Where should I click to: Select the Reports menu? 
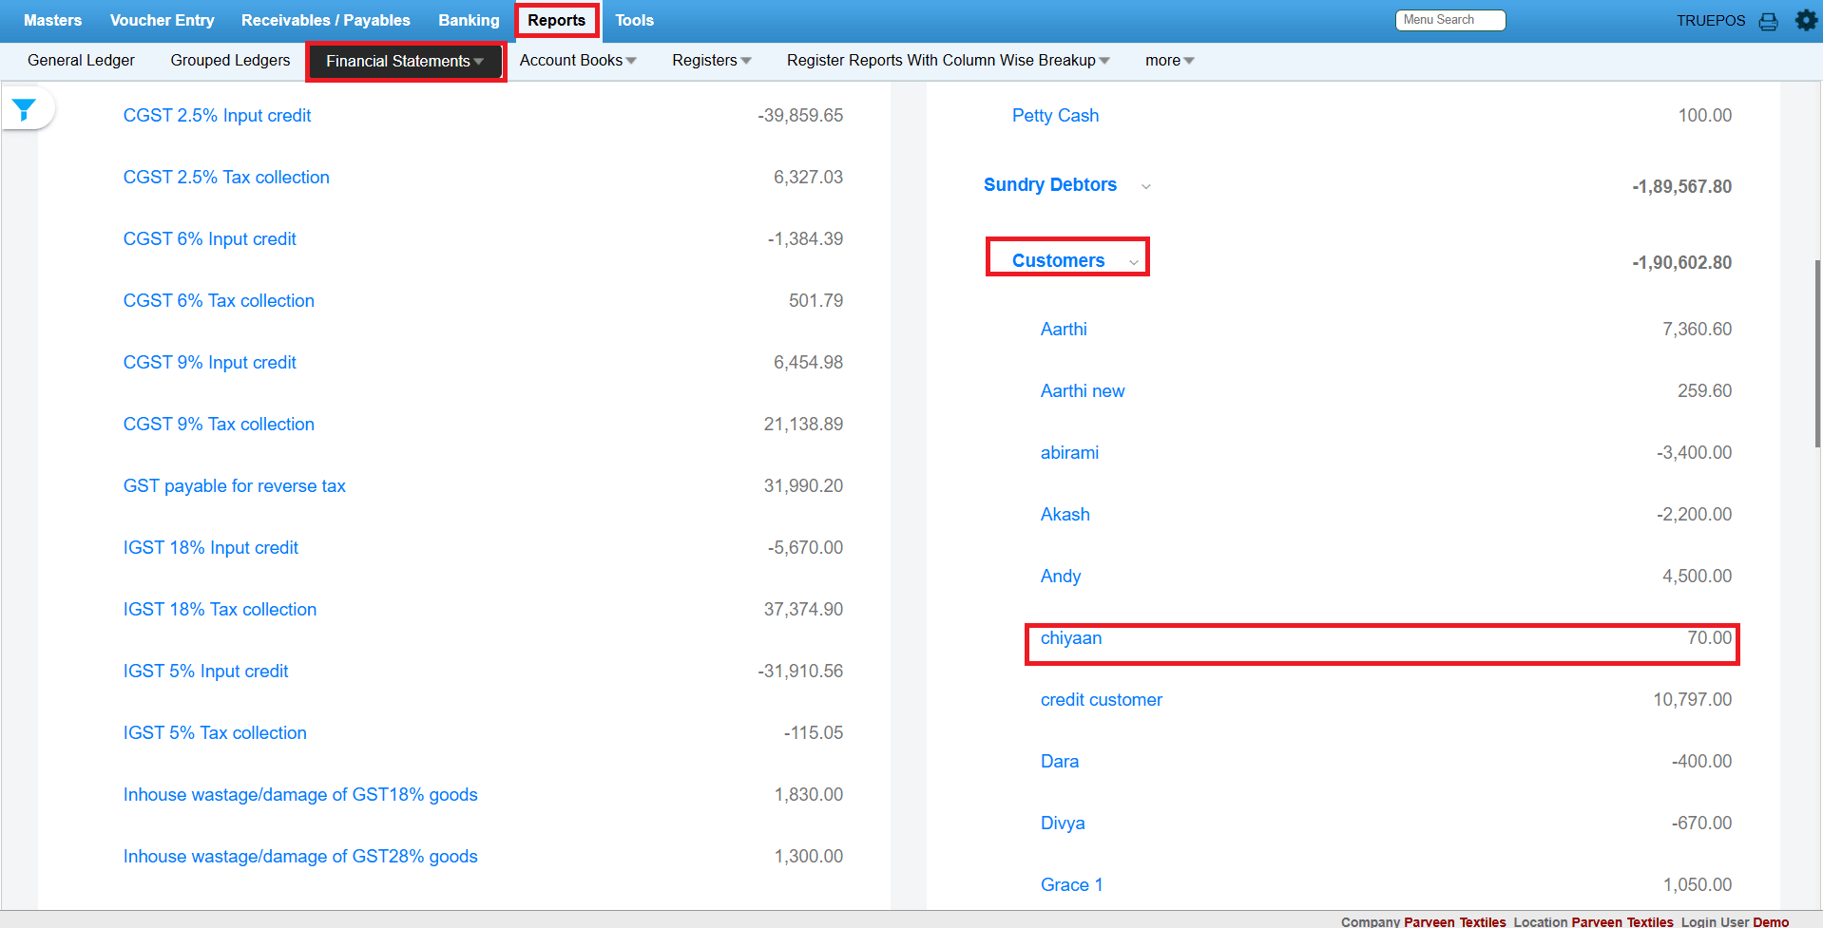tap(557, 21)
